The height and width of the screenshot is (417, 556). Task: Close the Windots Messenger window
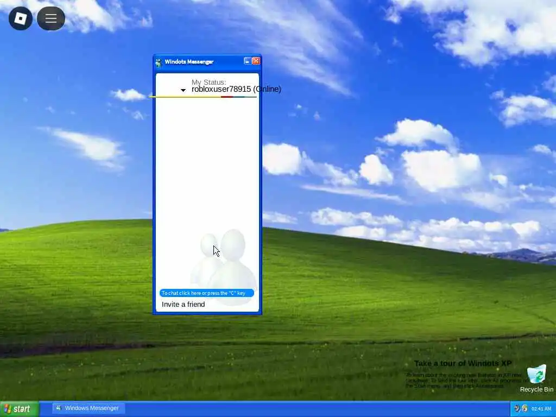(x=256, y=61)
